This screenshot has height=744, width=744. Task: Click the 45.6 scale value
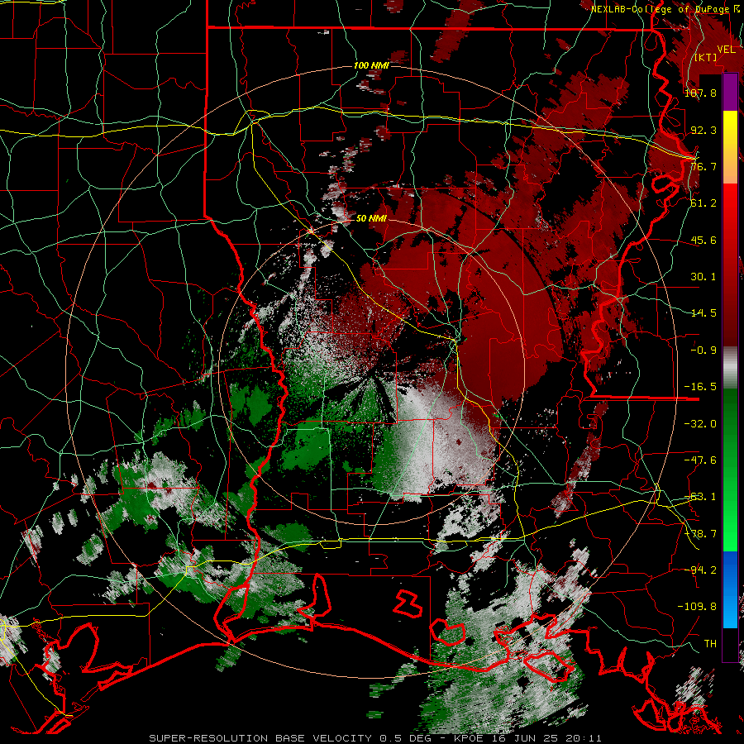pyautogui.click(x=703, y=240)
